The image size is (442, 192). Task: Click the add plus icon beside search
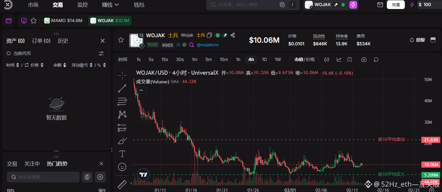coord(100,177)
